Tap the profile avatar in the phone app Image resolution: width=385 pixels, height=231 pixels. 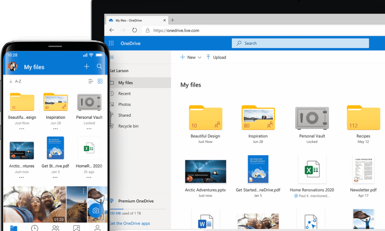click(13, 67)
